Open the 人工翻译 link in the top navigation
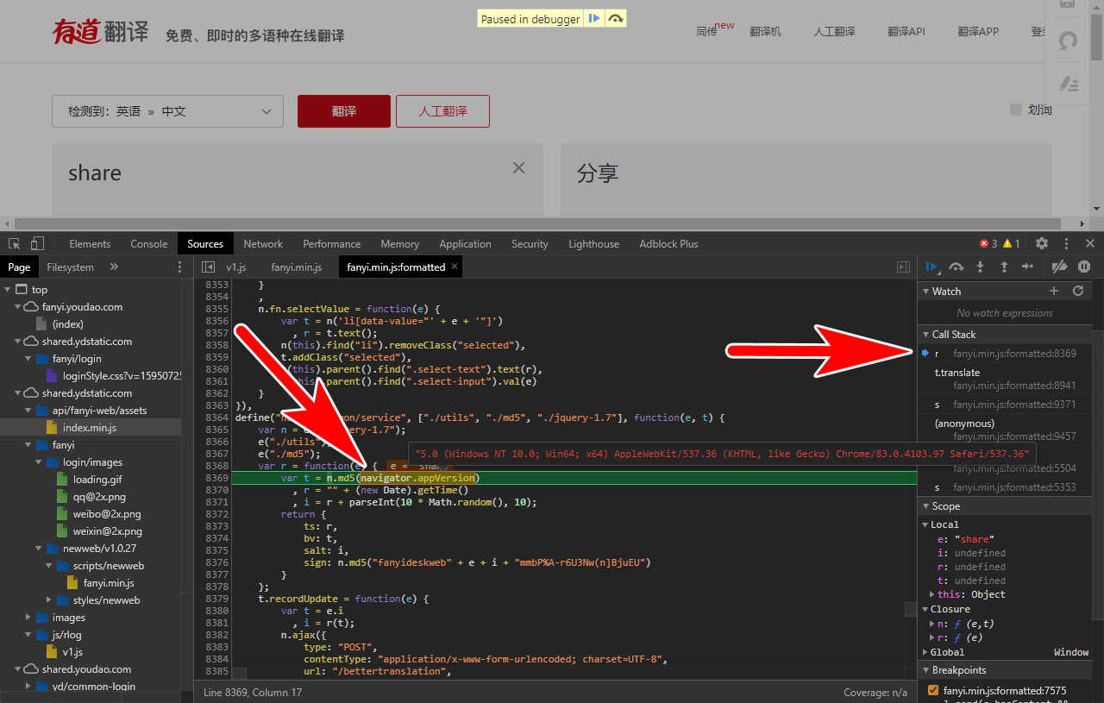This screenshot has width=1104, height=703. tap(833, 32)
